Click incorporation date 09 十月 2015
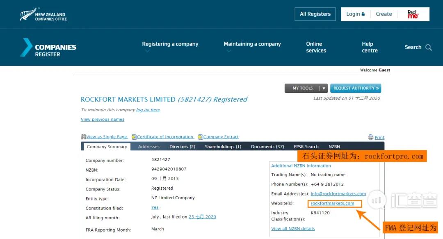Viewport: 443px width, 239px height. (165, 179)
